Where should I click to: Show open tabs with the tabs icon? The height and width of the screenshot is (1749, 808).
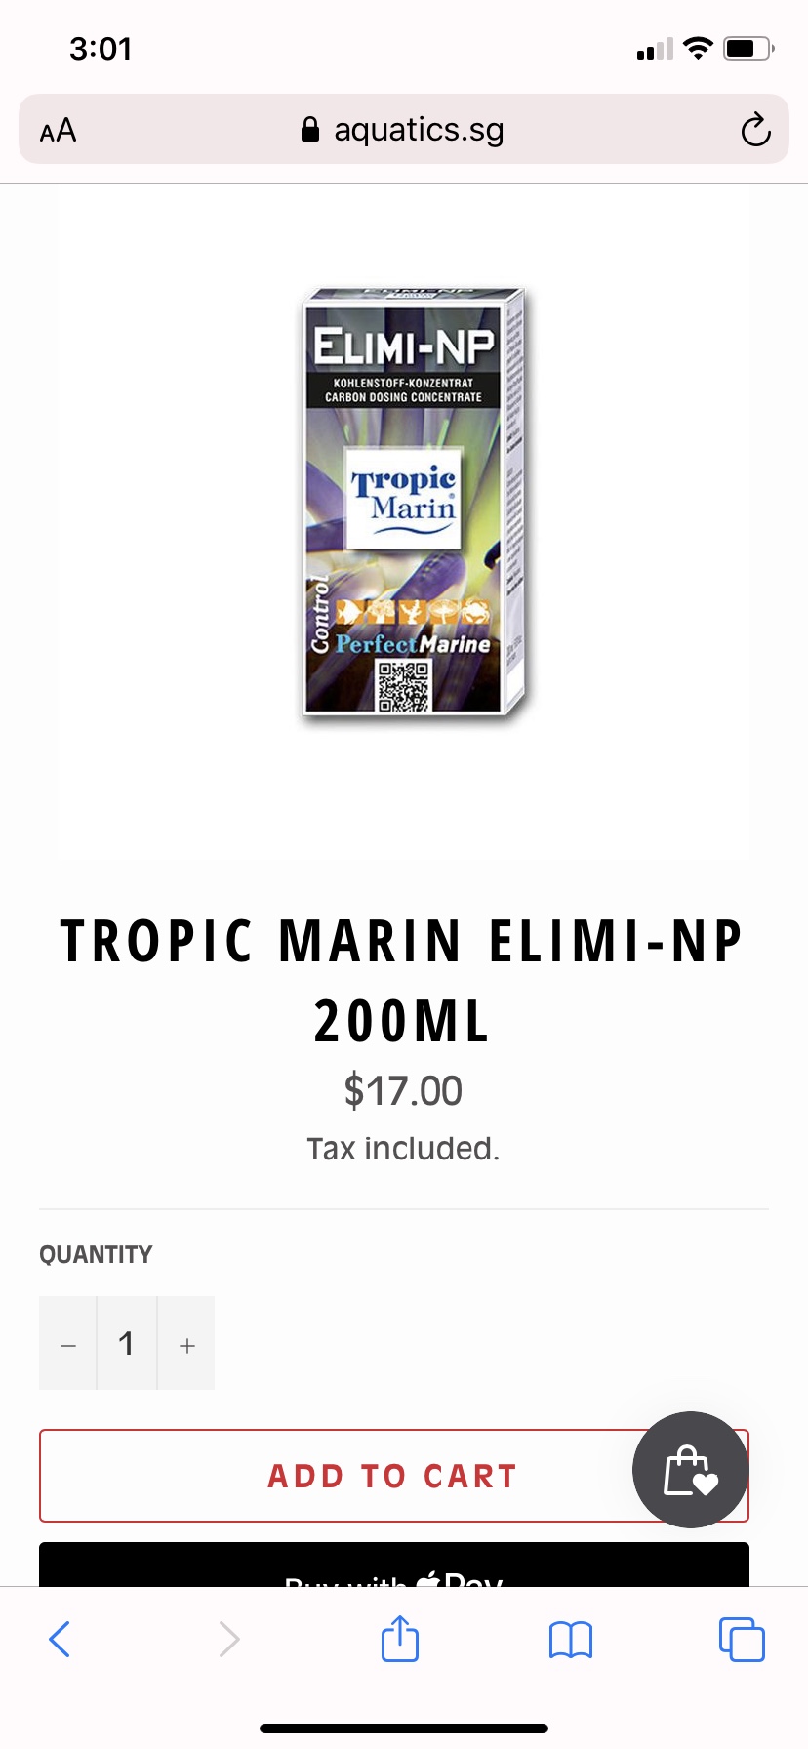point(742,1639)
